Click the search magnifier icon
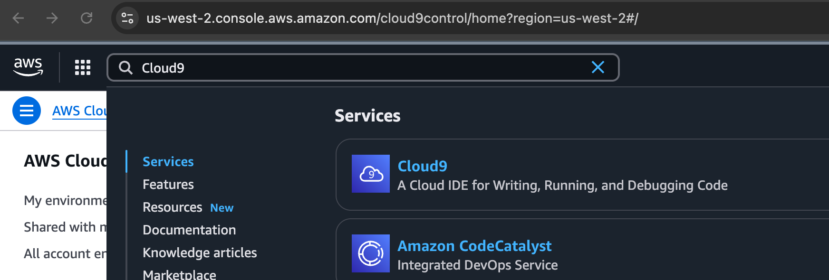The width and height of the screenshot is (829, 280). point(125,68)
